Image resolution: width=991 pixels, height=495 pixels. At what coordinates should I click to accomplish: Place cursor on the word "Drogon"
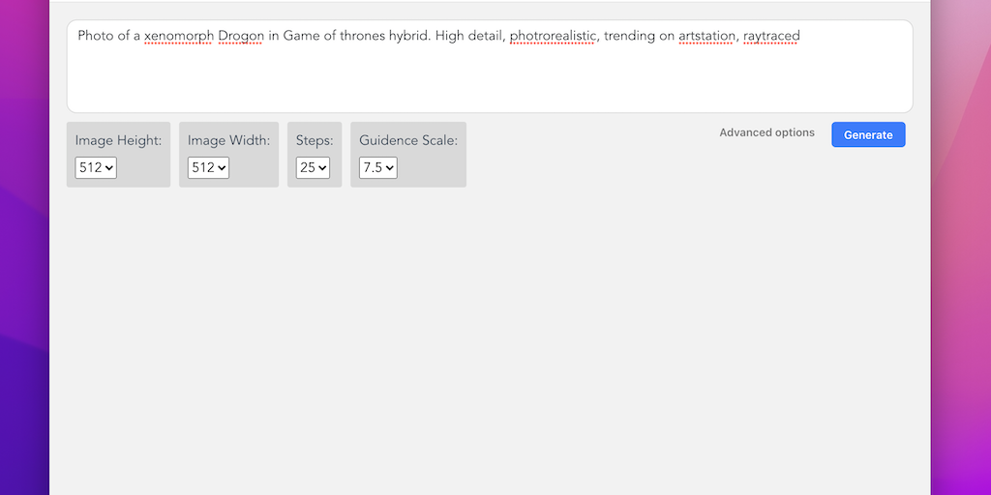coord(241,37)
